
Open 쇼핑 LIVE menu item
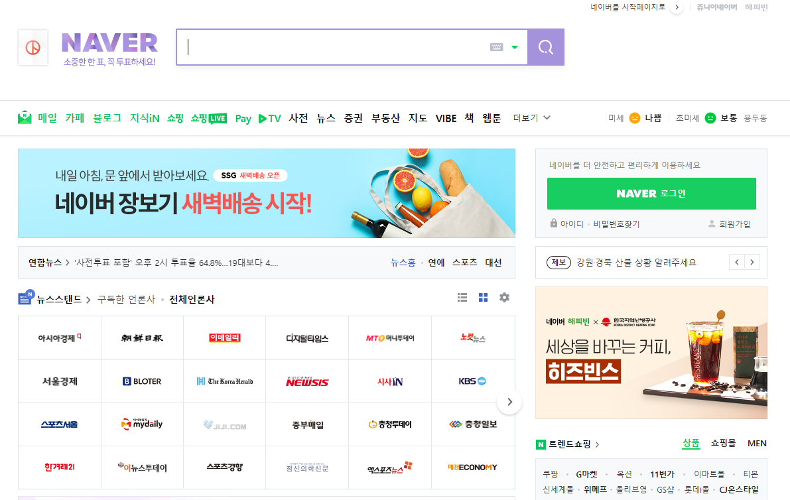(208, 118)
